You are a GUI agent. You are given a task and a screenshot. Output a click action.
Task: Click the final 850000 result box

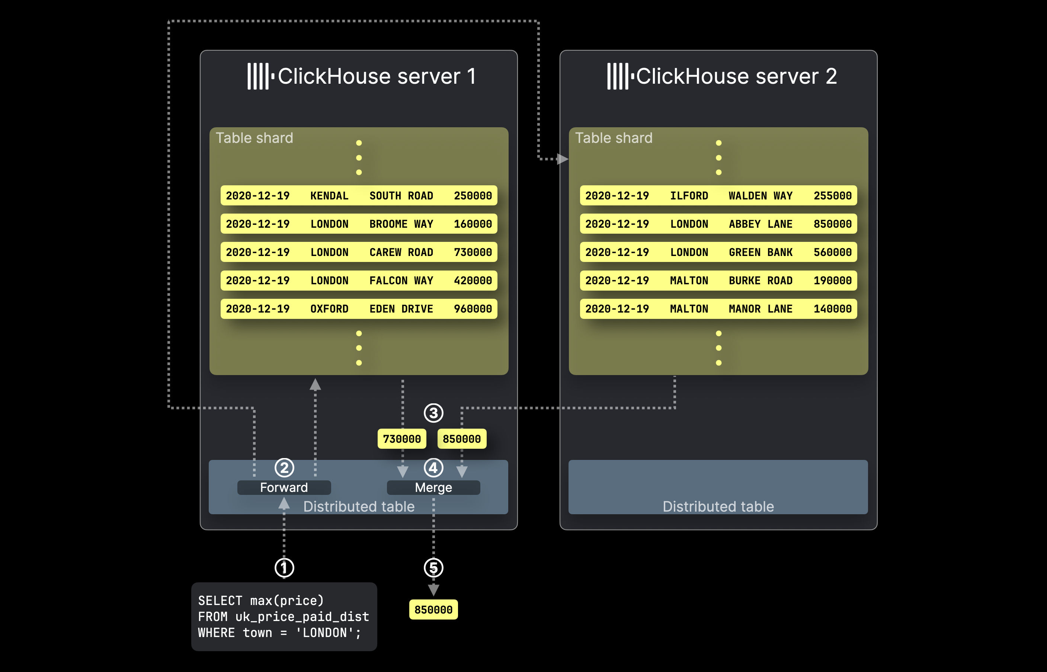[433, 609]
